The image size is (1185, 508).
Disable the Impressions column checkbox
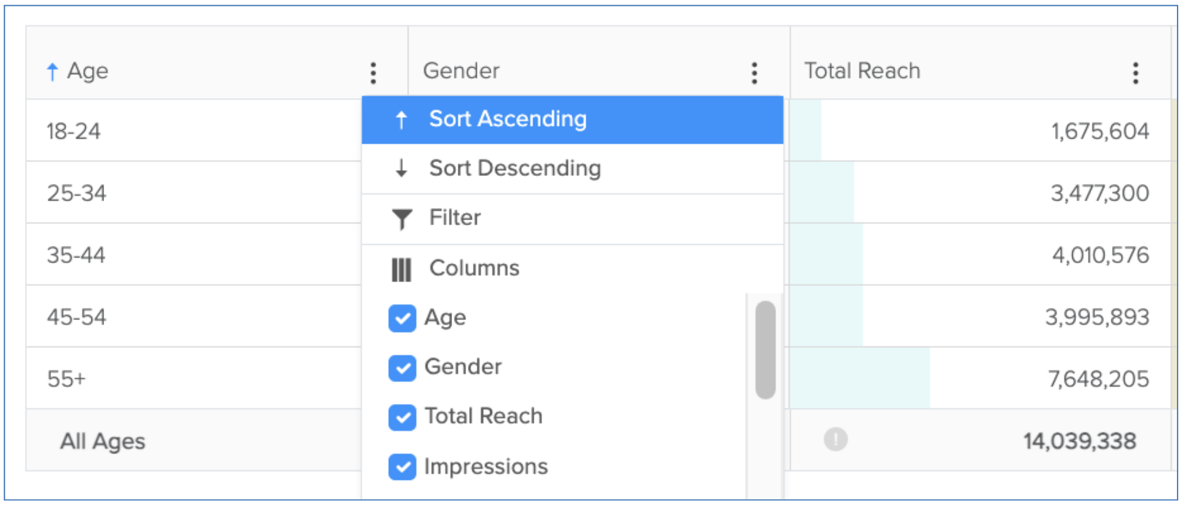click(x=402, y=467)
